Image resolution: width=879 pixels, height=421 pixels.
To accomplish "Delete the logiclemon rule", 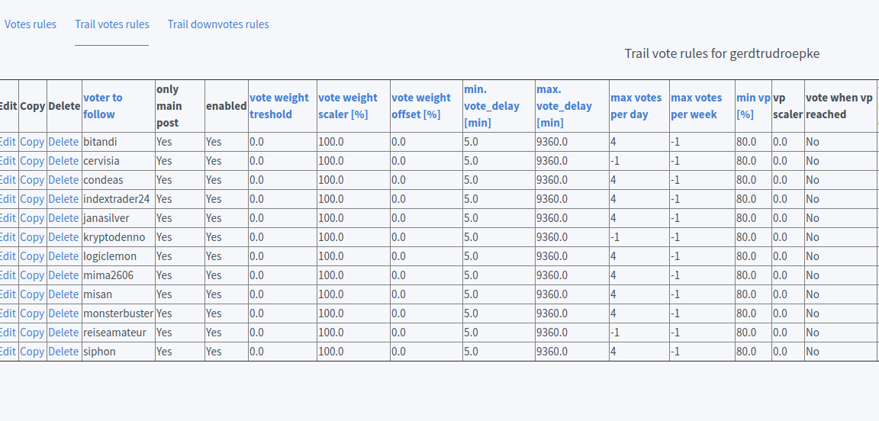I will click(x=63, y=256).
